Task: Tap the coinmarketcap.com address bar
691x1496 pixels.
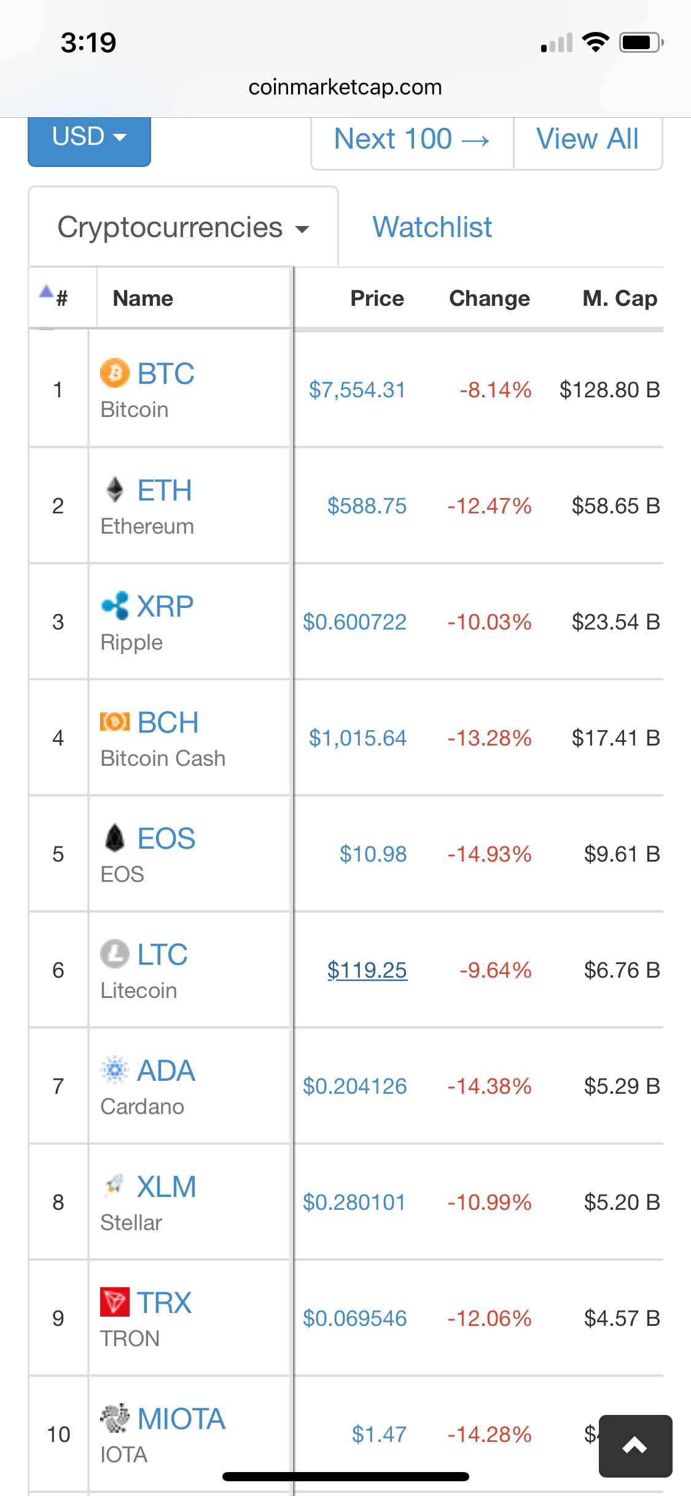Action: (345, 87)
